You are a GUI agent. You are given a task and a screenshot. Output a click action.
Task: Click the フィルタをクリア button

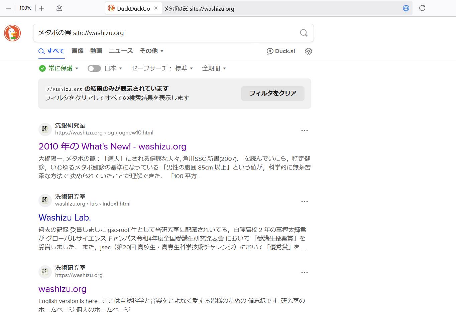[273, 93]
